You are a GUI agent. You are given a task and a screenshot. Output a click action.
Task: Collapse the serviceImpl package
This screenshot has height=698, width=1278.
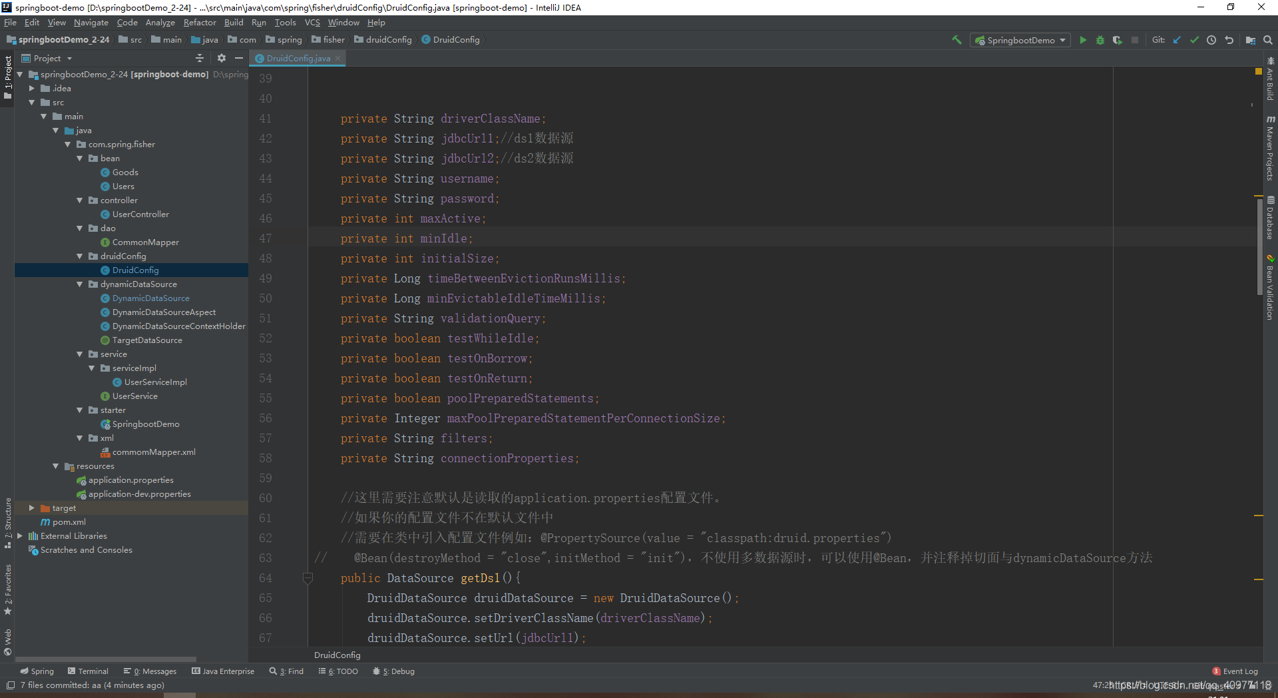tap(92, 368)
